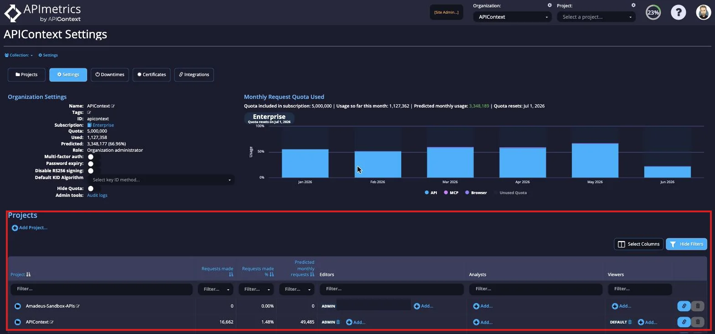The image size is (715, 334).
Task: Open the Enterprise subscription link
Action: [x=103, y=125]
